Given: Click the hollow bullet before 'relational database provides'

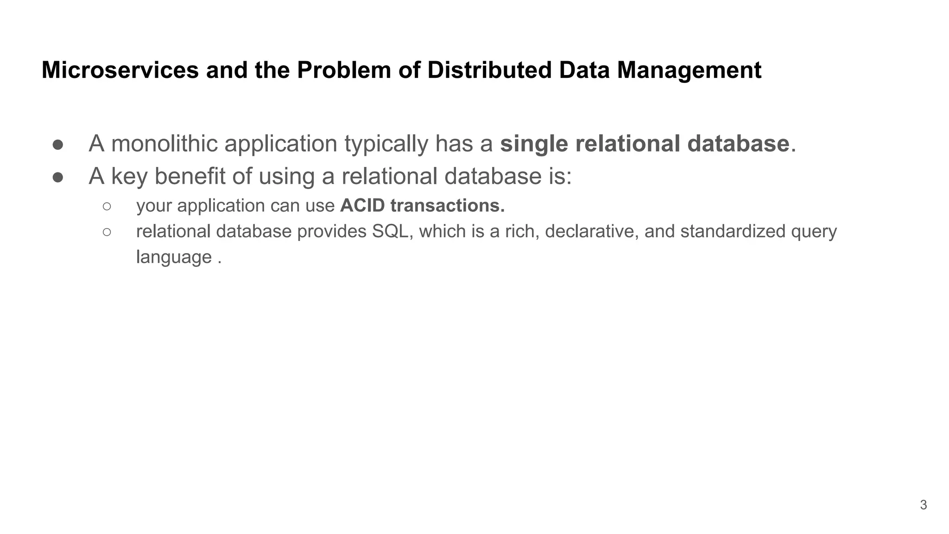Looking at the screenshot, I should coord(107,232).
